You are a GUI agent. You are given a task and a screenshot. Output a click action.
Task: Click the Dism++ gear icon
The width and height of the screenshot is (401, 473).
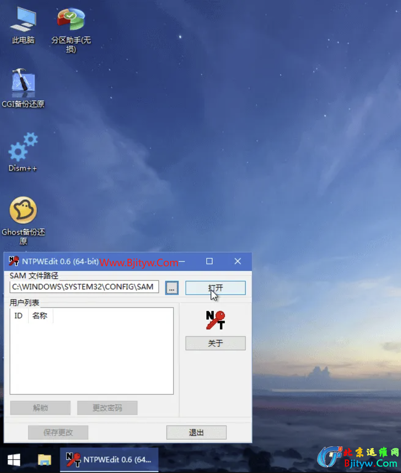tap(23, 147)
